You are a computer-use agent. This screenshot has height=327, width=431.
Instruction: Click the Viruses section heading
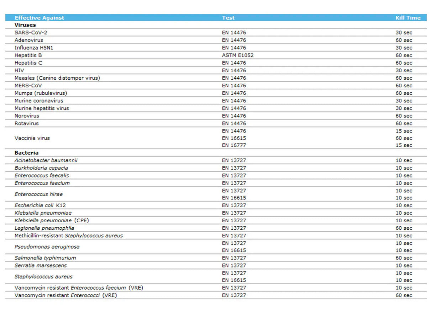pyautogui.click(x=25, y=25)
